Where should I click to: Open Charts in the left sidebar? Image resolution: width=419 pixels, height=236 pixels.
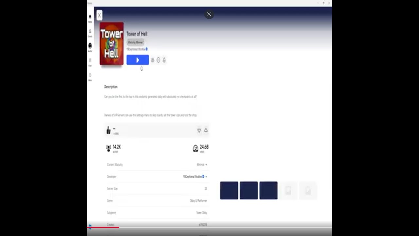point(90,33)
